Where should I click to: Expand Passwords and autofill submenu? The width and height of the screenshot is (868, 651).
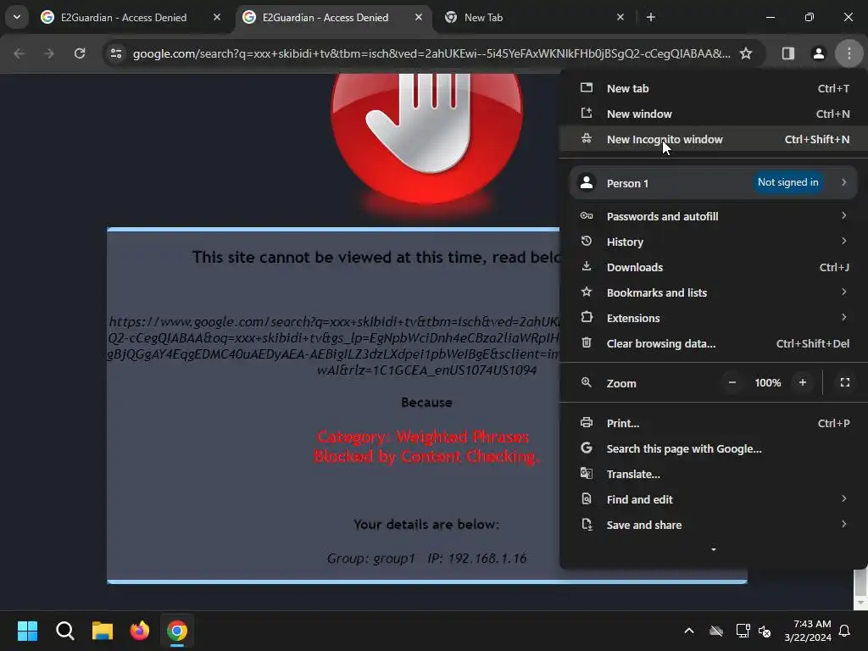(714, 216)
